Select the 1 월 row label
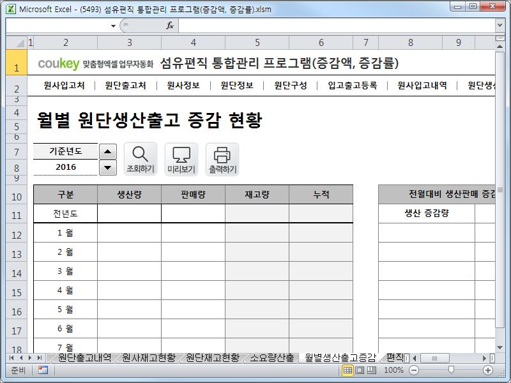 (x=66, y=233)
